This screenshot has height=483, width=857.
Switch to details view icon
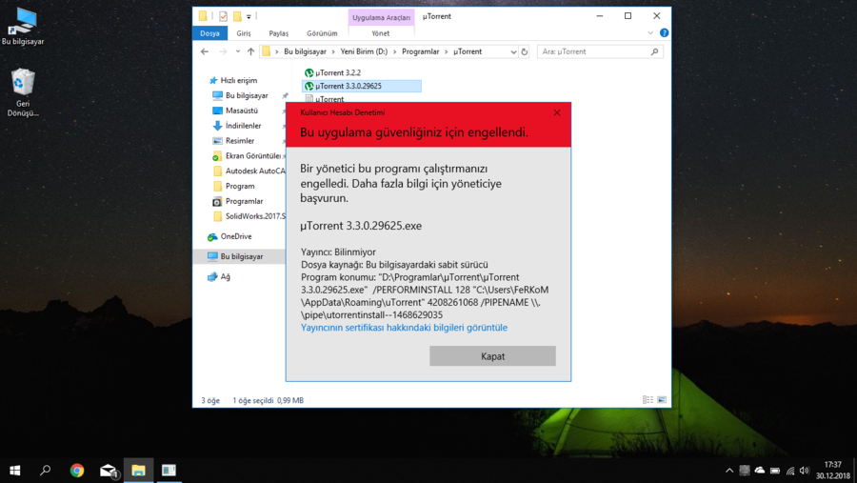click(648, 400)
